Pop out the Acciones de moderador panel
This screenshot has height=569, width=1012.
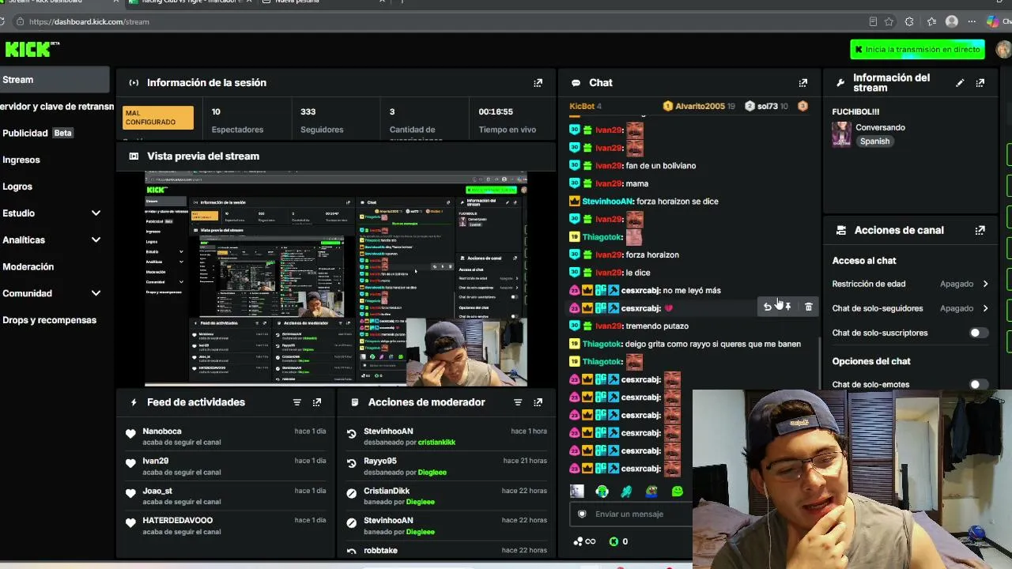[x=538, y=402]
